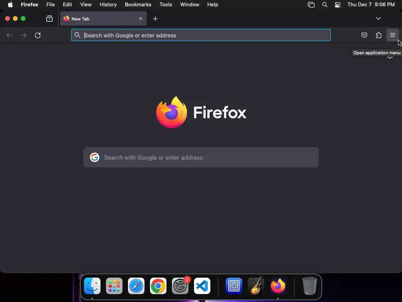Click the green full-screen window button
Image resolution: width=402 pixels, height=302 pixels.
(23, 18)
